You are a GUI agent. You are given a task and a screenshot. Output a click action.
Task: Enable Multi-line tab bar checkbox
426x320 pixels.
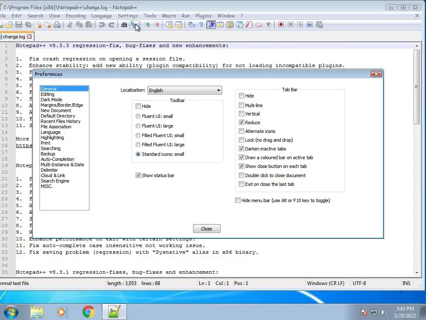241,105
